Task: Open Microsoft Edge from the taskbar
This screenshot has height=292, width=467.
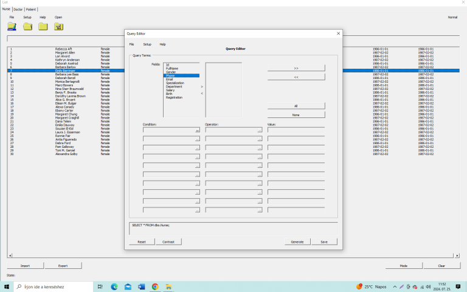Action: (x=114, y=287)
